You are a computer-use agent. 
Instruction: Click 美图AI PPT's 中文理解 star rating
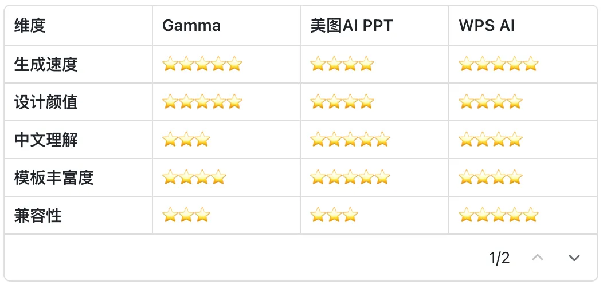click(x=350, y=140)
